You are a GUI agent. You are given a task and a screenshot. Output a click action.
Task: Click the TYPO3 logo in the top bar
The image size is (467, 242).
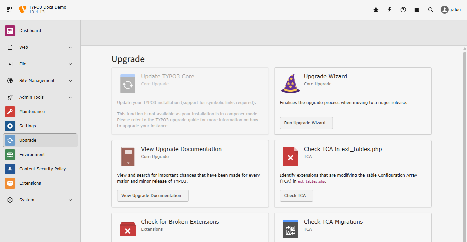pyautogui.click(x=22, y=10)
